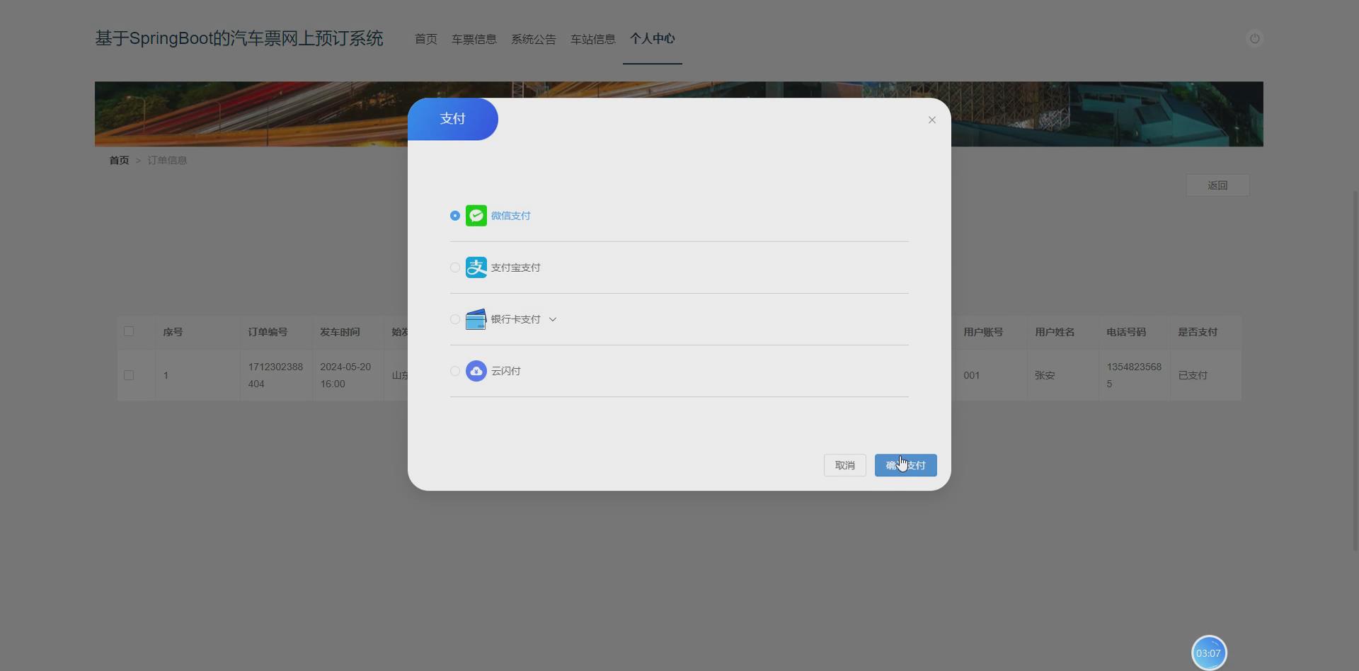Expand the 银行卡支付 options chevron

(553, 319)
